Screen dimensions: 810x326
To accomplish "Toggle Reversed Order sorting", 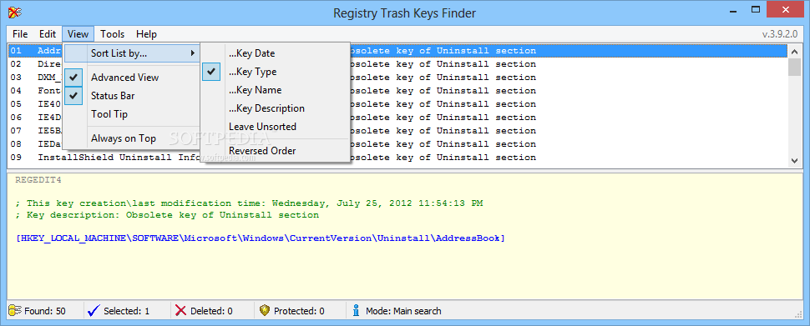I will [276, 151].
